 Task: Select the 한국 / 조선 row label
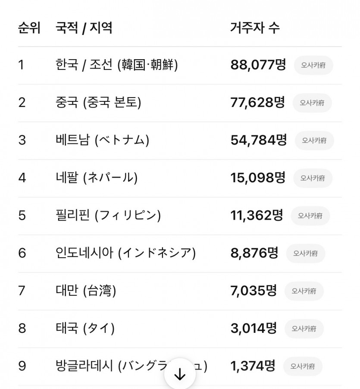(116, 65)
